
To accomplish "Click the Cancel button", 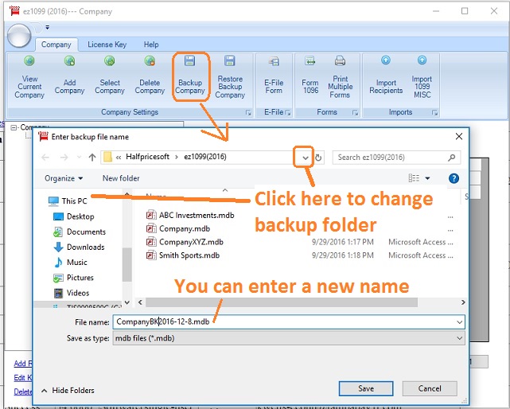I will click(430, 388).
